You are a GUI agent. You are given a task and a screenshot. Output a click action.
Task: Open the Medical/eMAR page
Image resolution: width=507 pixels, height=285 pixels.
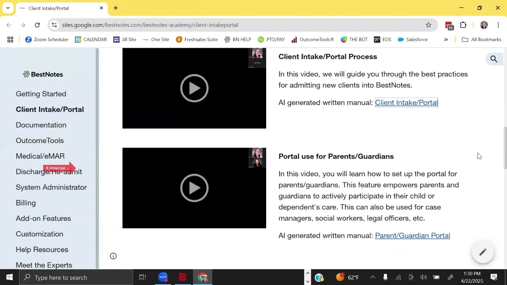(x=40, y=156)
